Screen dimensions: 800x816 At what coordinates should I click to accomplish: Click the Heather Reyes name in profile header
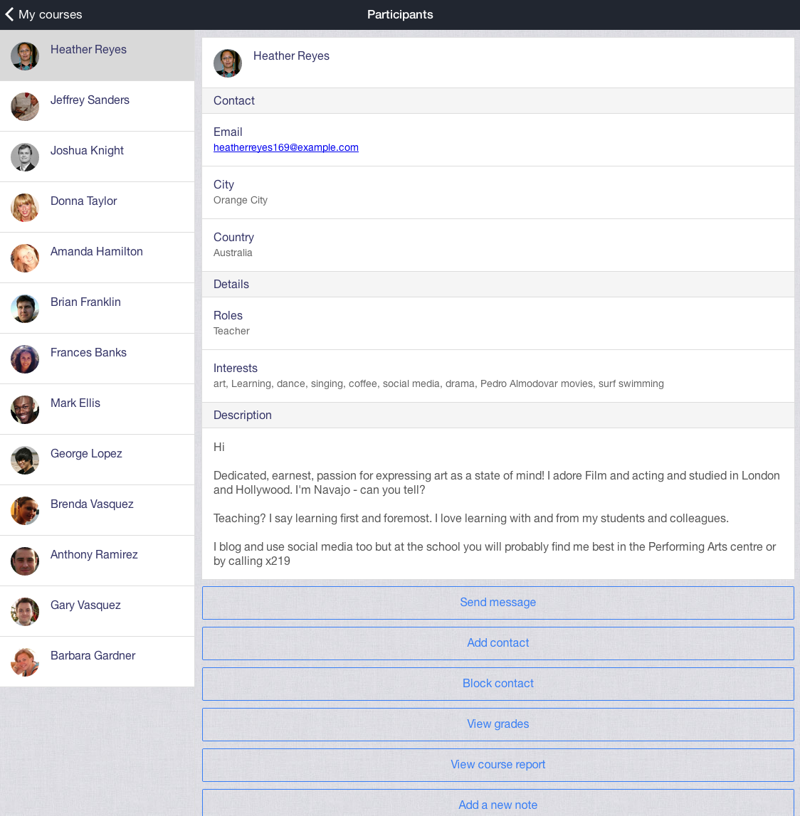coord(291,55)
